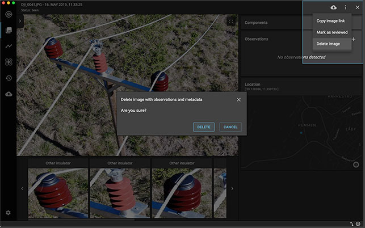Add a new observation with plus icon
Screen dimensions: 365x228
(354, 39)
